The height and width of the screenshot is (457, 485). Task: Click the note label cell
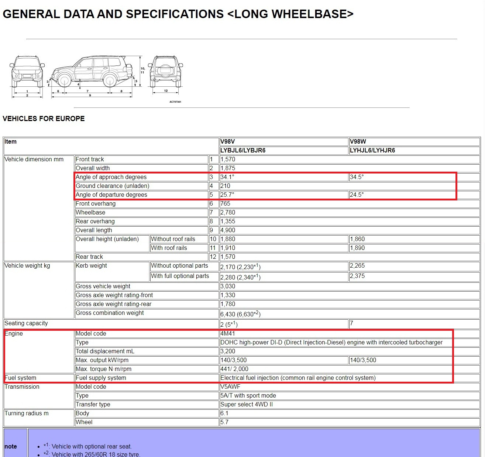pyautogui.click(x=11, y=446)
